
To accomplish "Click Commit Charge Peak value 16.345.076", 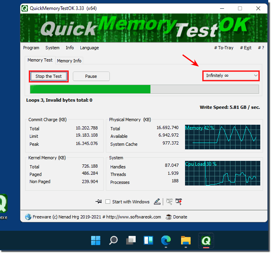I will pyautogui.click(x=87, y=143).
